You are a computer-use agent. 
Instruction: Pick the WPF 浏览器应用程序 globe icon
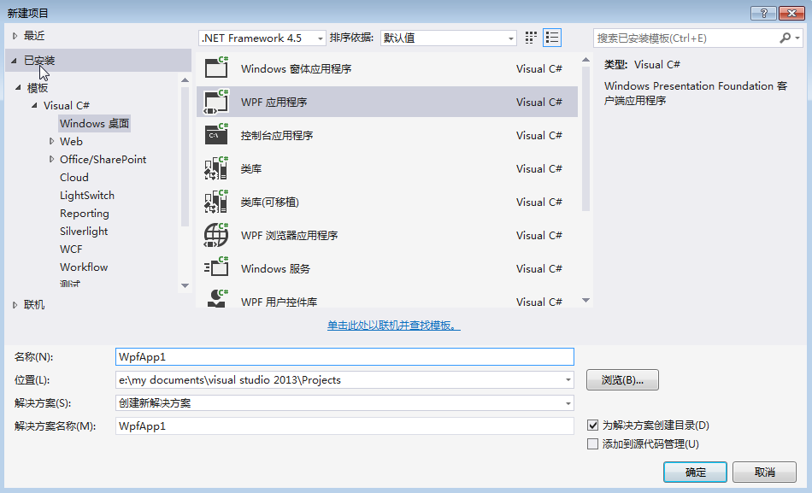tap(216, 235)
